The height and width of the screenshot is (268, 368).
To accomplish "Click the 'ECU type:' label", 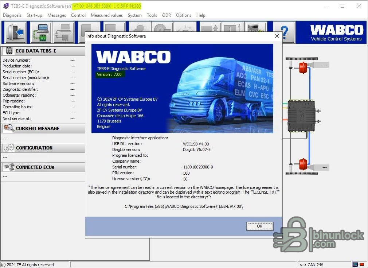I will [12, 113].
